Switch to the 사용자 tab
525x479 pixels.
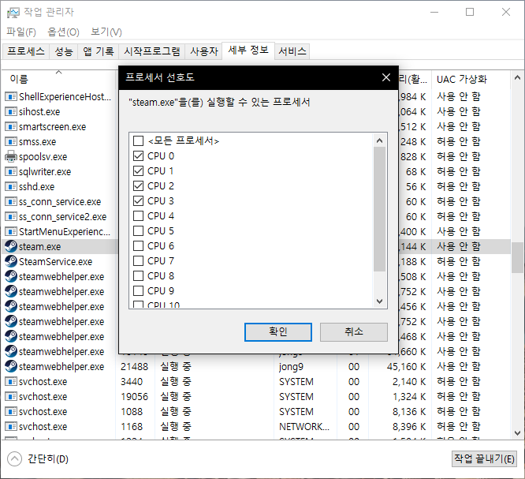pyautogui.click(x=204, y=51)
